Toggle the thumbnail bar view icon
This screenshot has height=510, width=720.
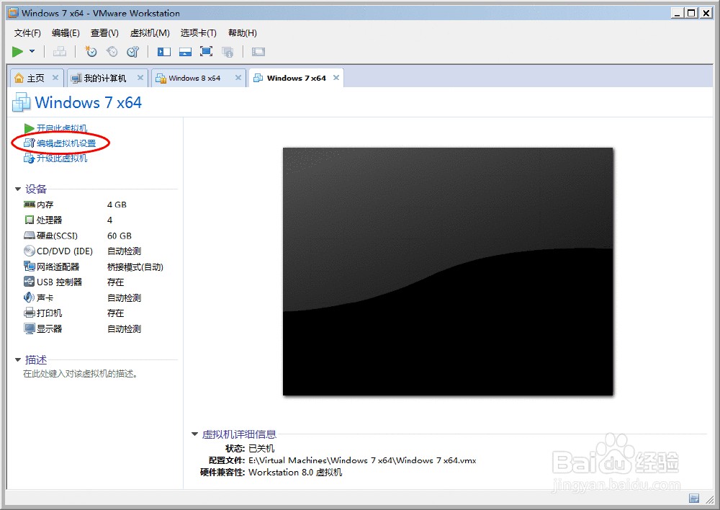pyautogui.click(x=185, y=51)
